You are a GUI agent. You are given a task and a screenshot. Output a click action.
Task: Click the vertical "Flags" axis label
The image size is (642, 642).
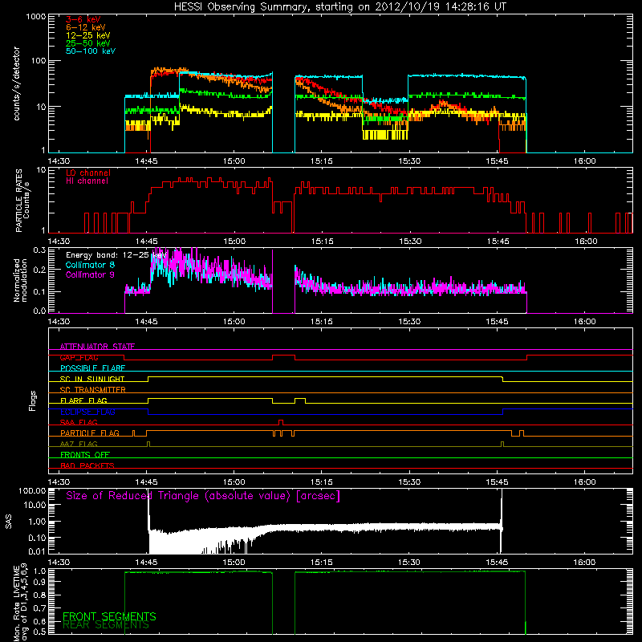pyautogui.click(x=33, y=400)
